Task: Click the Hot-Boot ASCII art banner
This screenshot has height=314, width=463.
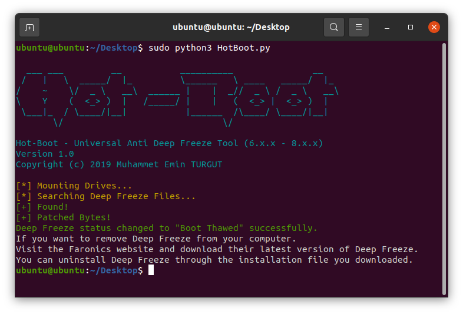Action: (177, 99)
